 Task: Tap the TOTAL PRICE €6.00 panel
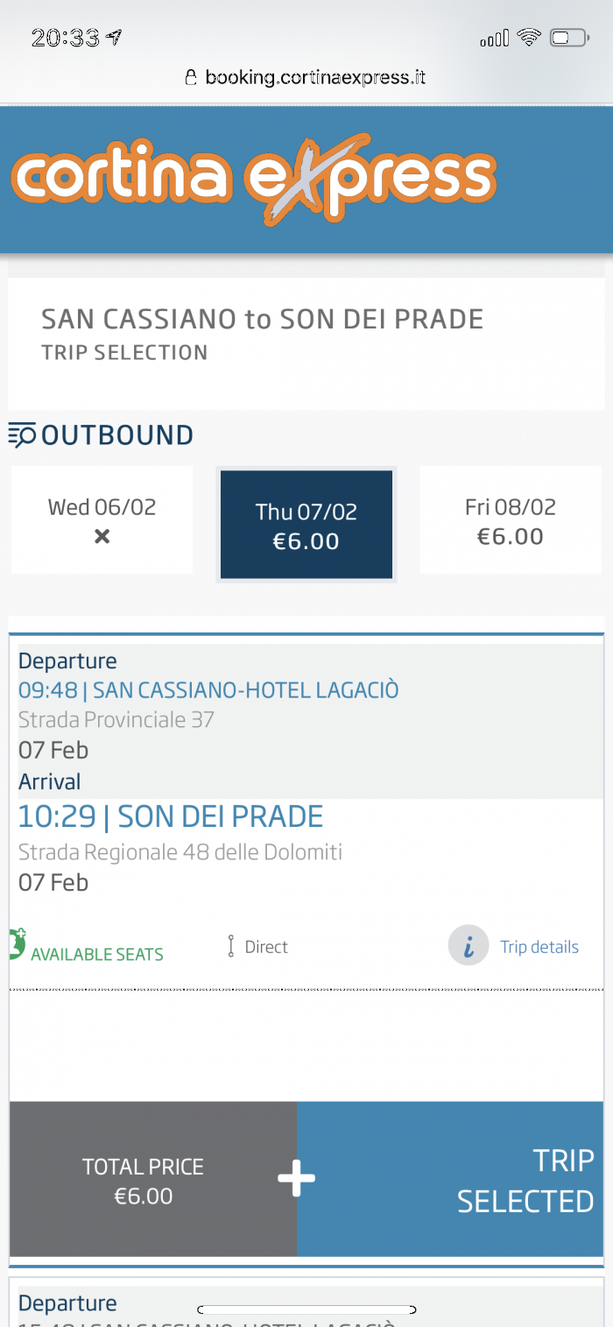coord(153,1179)
